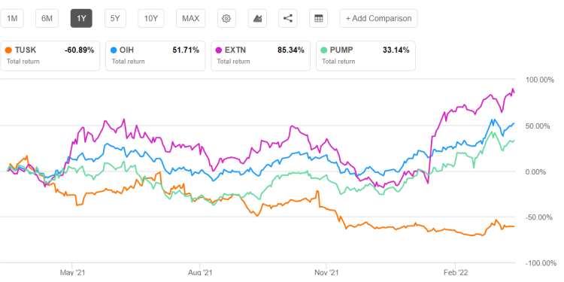Select the OIH total return card

coord(156,56)
